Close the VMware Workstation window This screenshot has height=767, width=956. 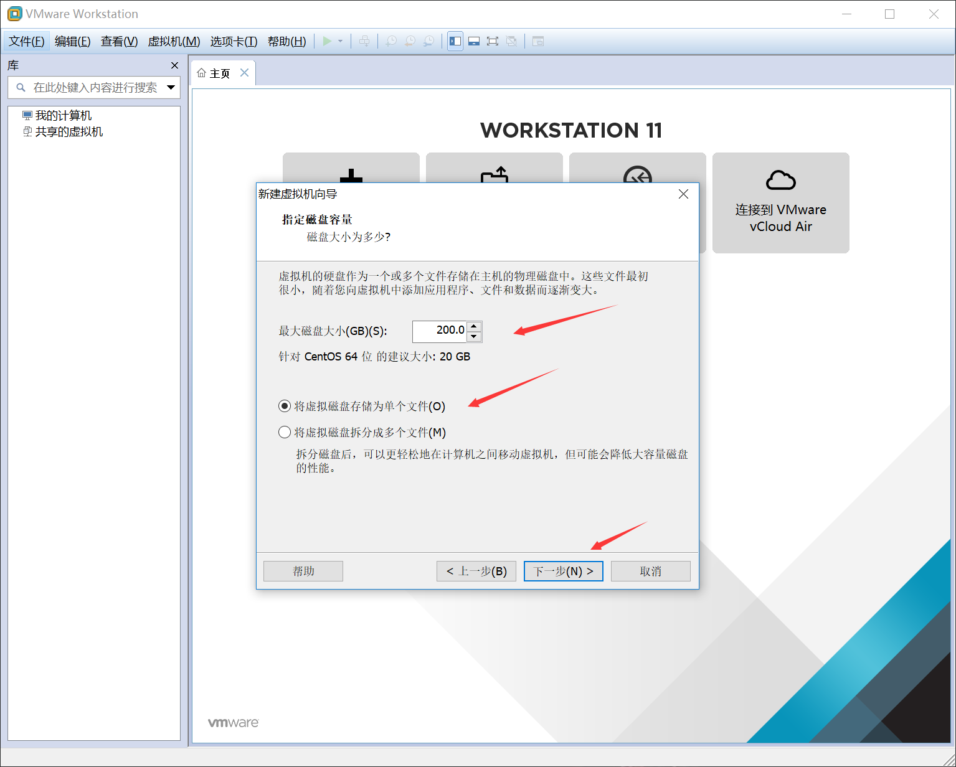pos(934,14)
